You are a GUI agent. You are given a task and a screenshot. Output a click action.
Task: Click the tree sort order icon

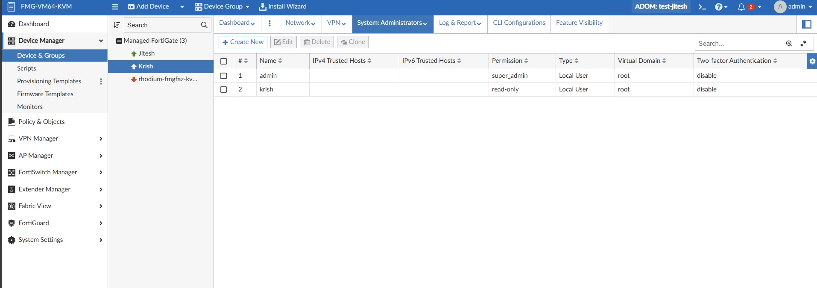click(x=117, y=25)
